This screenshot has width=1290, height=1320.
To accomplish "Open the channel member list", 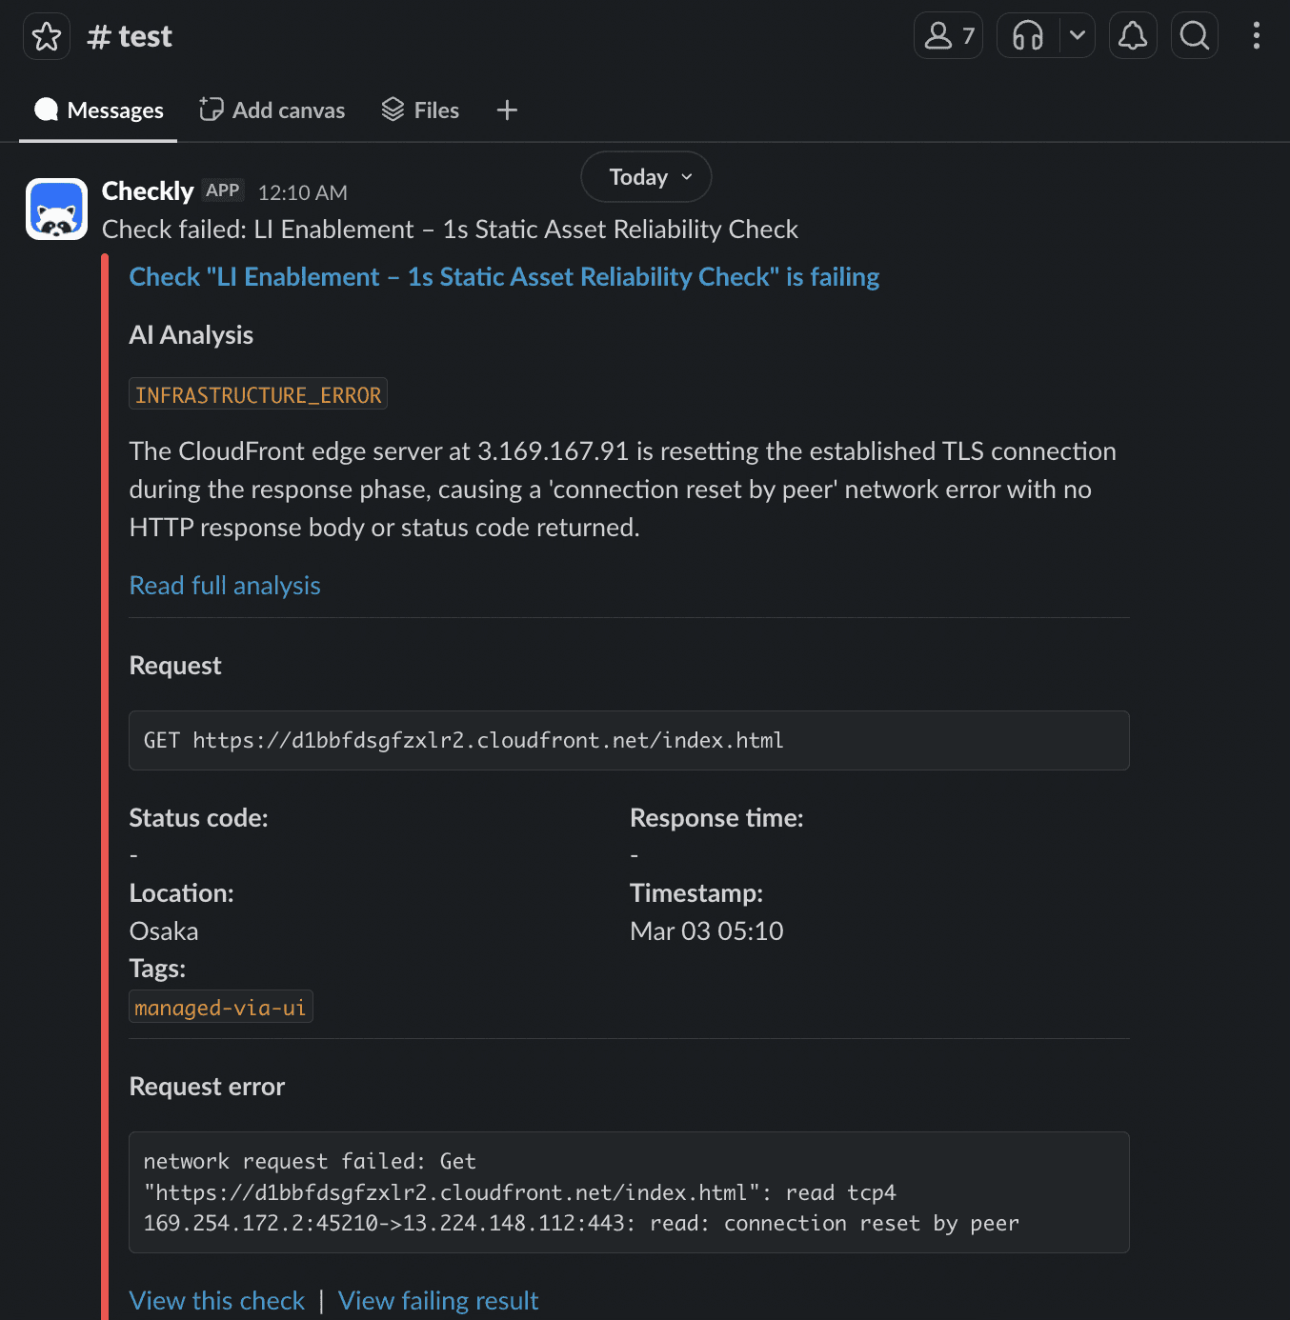I will [x=947, y=35].
